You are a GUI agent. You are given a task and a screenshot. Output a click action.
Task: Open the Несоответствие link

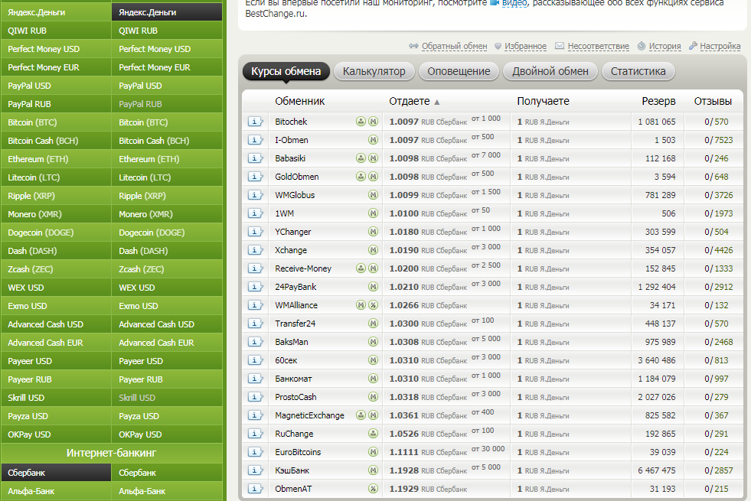pyautogui.click(x=598, y=47)
